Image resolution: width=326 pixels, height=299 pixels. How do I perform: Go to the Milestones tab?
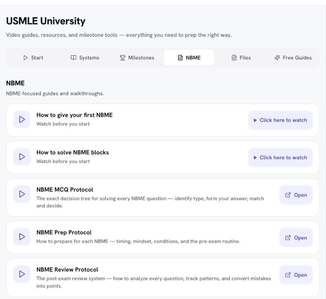[x=137, y=58]
